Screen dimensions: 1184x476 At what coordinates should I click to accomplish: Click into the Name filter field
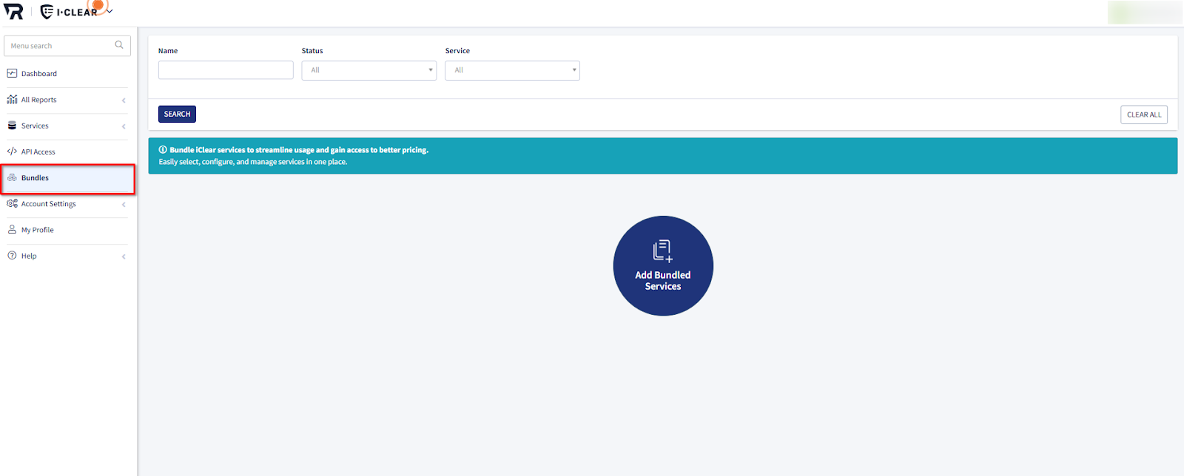(226, 70)
